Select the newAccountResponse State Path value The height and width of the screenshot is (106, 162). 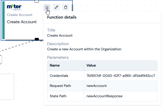[104, 96]
